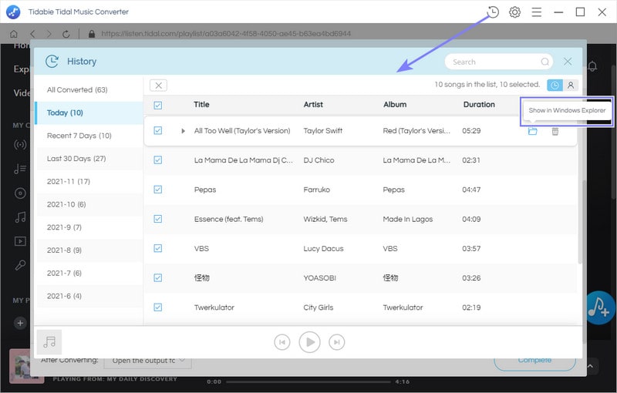The height and width of the screenshot is (393, 617).
Task: Open the After Converting dropdown
Action: pos(148,360)
